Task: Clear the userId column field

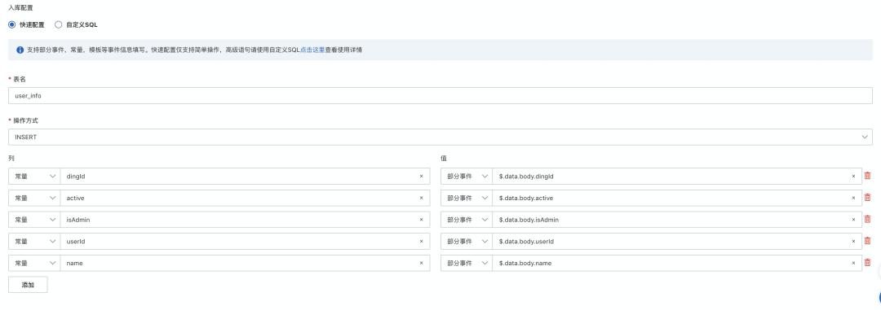Action: [422, 241]
